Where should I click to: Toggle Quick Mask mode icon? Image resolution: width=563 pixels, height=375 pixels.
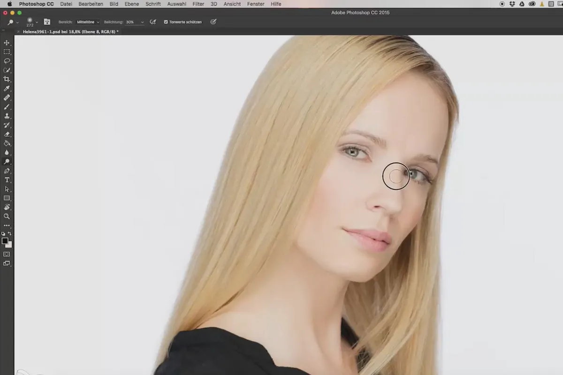[x=7, y=254]
